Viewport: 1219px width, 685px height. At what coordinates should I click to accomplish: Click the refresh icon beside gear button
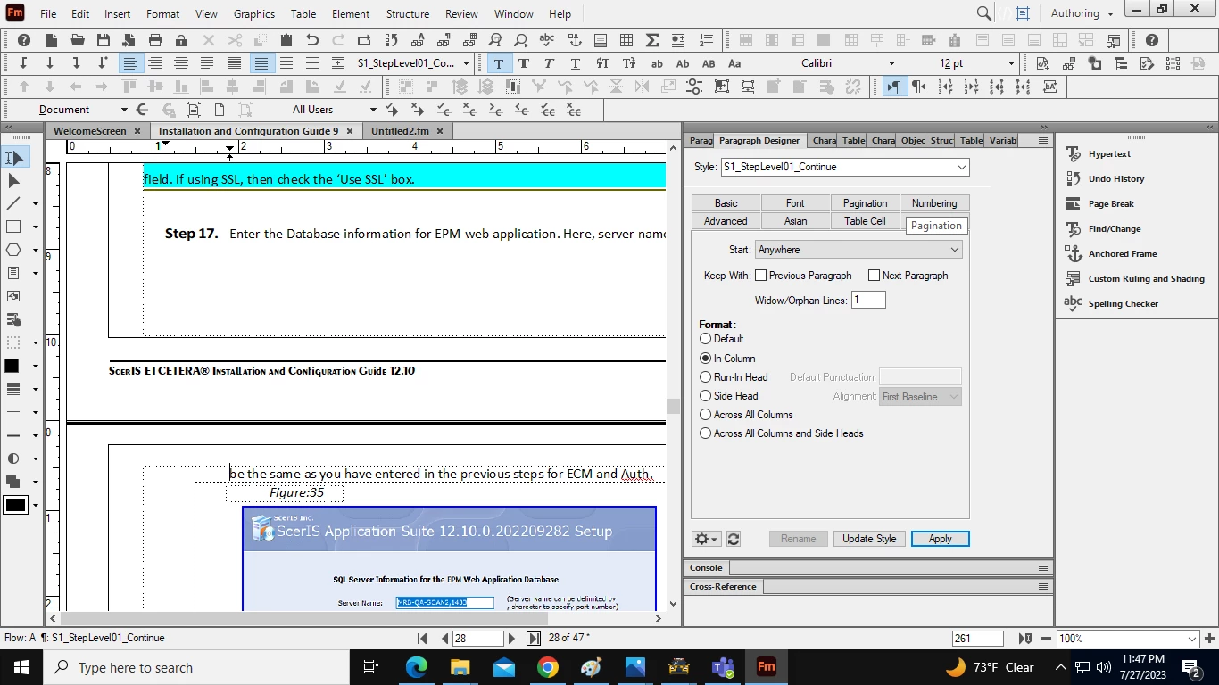click(734, 539)
